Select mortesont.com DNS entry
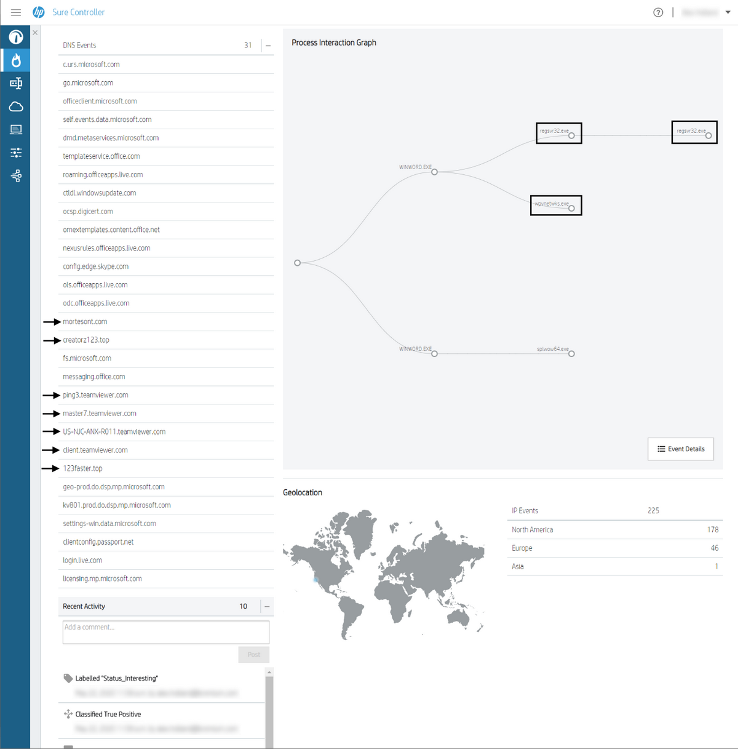The width and height of the screenshot is (738, 749). point(166,322)
